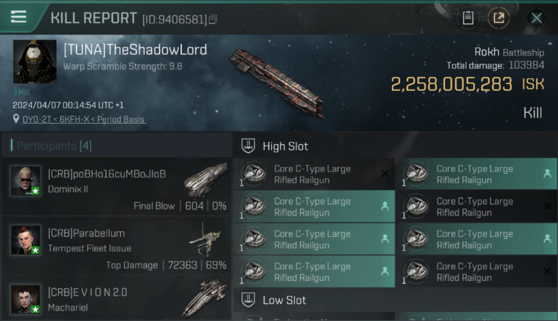Viewport: 558px width, 321px height.
Task: Open participant poBHo16cuMBoJIoB portrait
Action: (26, 181)
